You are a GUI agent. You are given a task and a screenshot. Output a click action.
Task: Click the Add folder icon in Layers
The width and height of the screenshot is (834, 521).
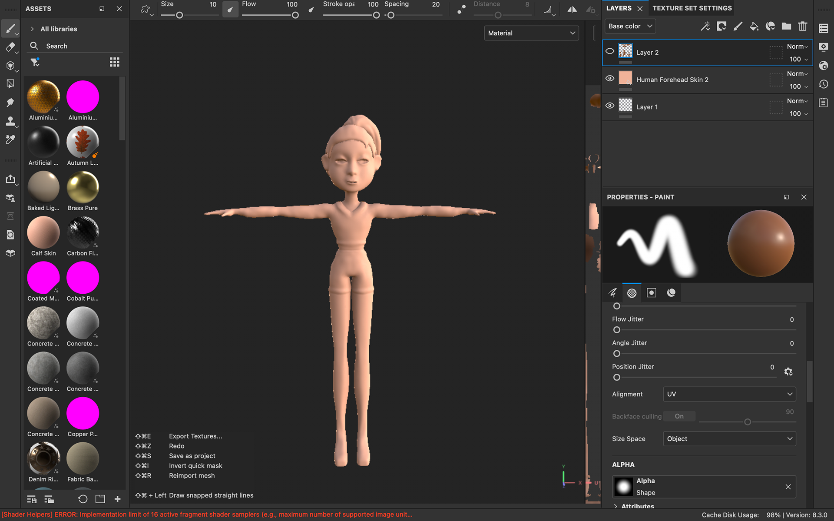(786, 27)
